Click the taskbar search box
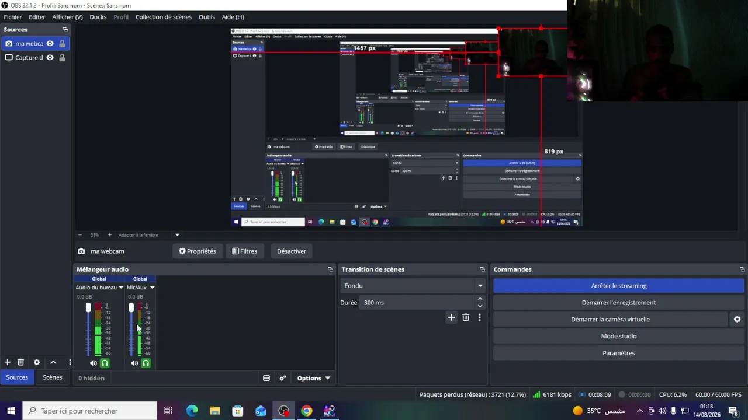The height and width of the screenshot is (420, 748). (x=90, y=411)
